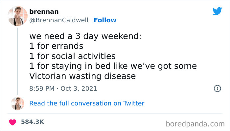The height and width of the screenshot is (131, 230).
Task: Click the "1 for errands" line
Action: [56, 46]
